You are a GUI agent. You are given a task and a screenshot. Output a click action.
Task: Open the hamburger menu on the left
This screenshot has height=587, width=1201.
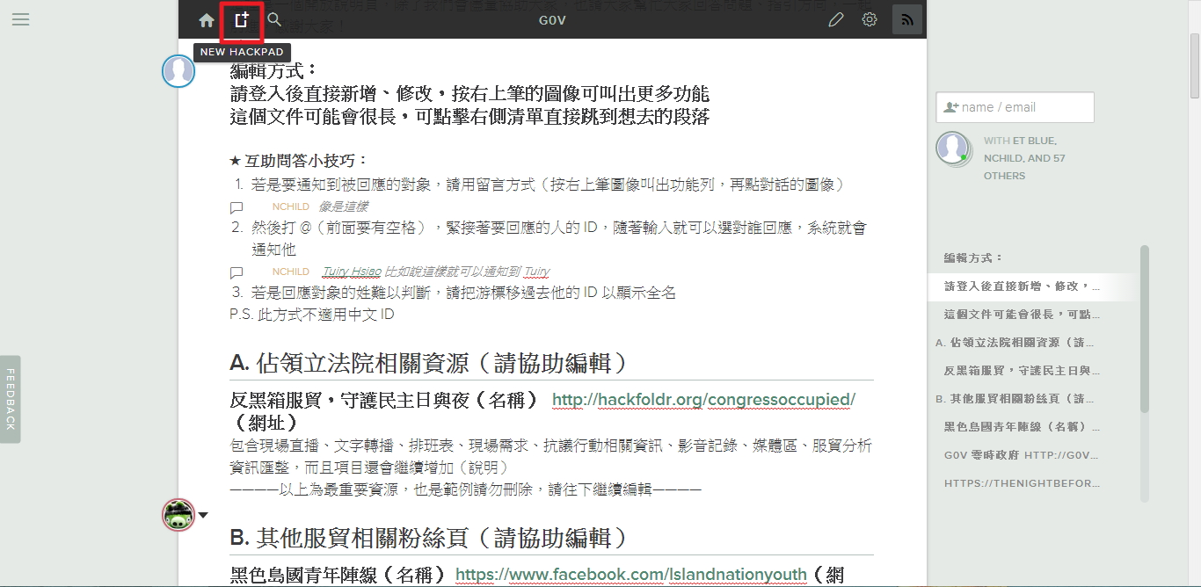pyautogui.click(x=20, y=19)
